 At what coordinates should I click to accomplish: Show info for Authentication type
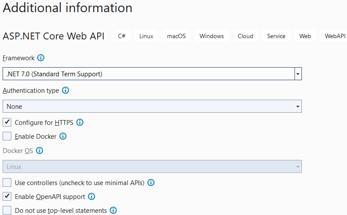pyautogui.click(x=65, y=90)
